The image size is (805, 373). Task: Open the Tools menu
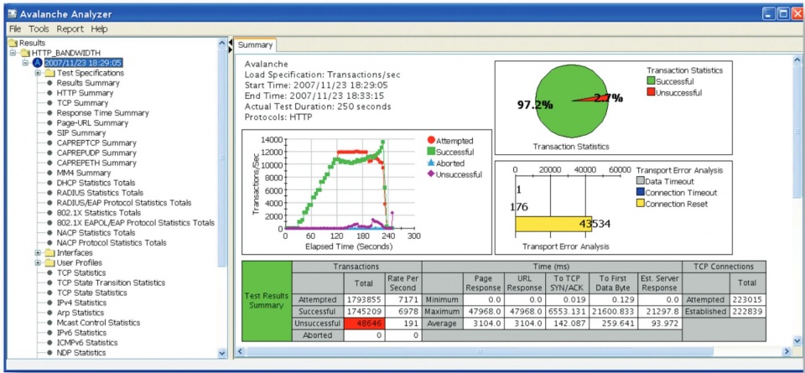coord(39,29)
